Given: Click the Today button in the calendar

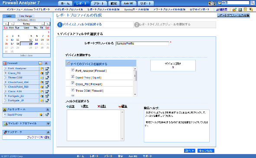Looking at the screenshot, I should (x=26, y=24).
